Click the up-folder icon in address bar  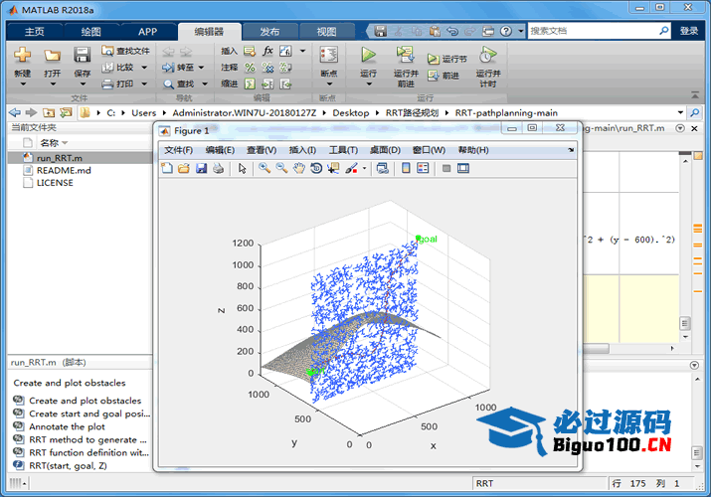point(49,112)
